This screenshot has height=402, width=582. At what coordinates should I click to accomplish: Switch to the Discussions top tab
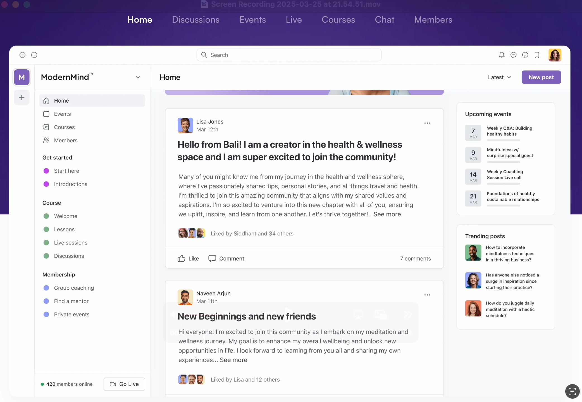(195, 20)
